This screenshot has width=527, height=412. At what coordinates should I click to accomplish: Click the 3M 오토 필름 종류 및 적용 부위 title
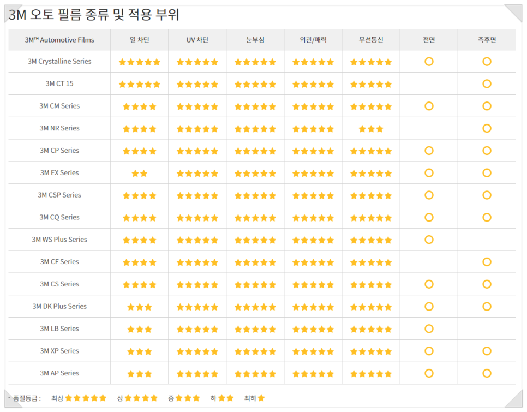coord(94,14)
